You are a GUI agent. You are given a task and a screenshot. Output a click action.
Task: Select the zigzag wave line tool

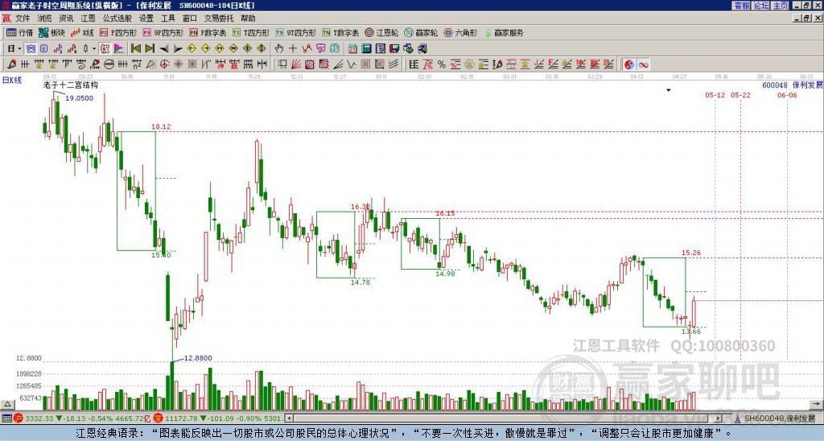[x=352, y=64]
